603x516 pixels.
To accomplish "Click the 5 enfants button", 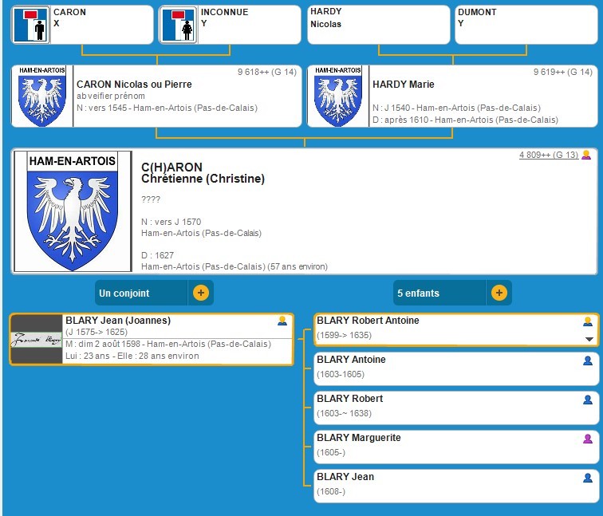I will coord(439,293).
